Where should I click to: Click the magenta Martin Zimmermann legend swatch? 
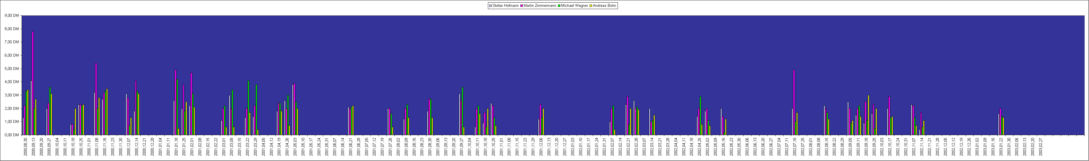[522, 6]
